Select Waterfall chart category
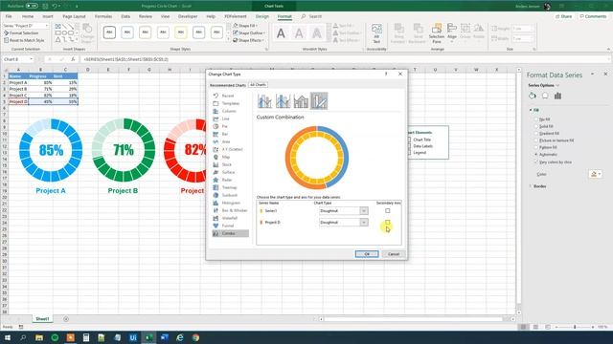Viewport: 613px width, 344px height. [230, 218]
